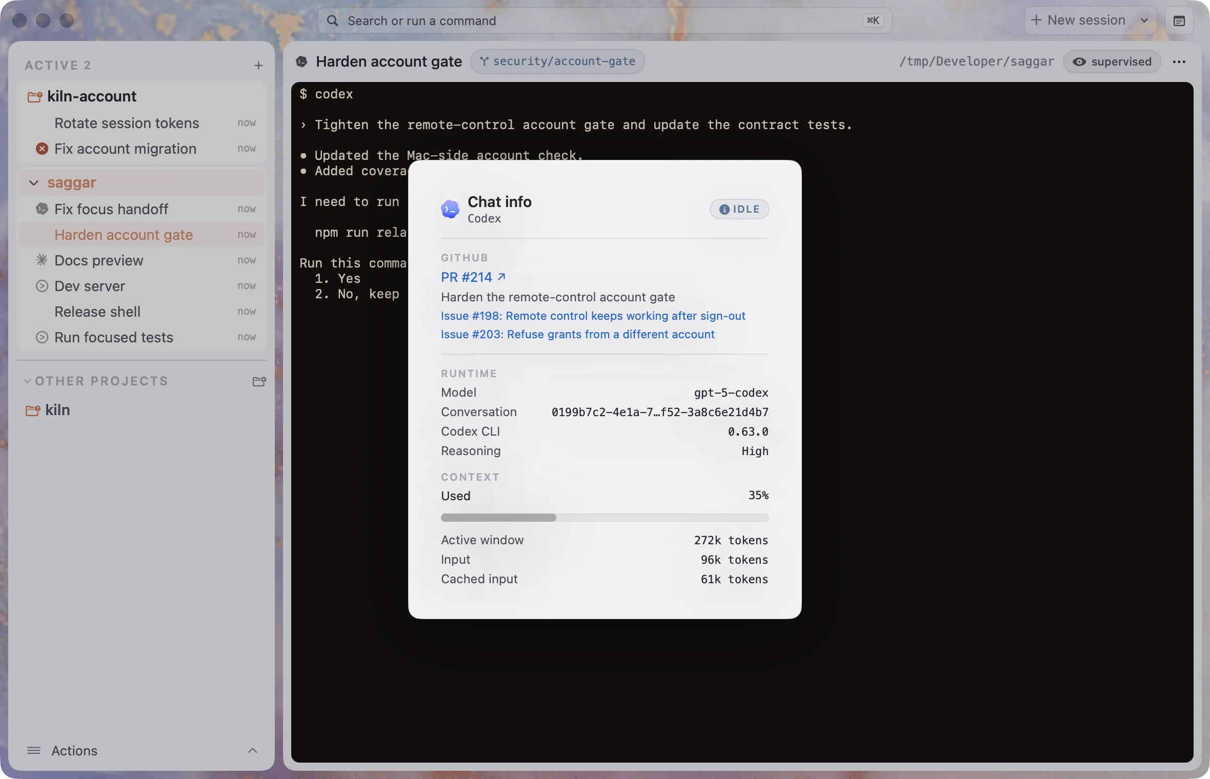This screenshot has width=1210, height=779.
Task: Click the context used progress bar
Action: click(605, 518)
